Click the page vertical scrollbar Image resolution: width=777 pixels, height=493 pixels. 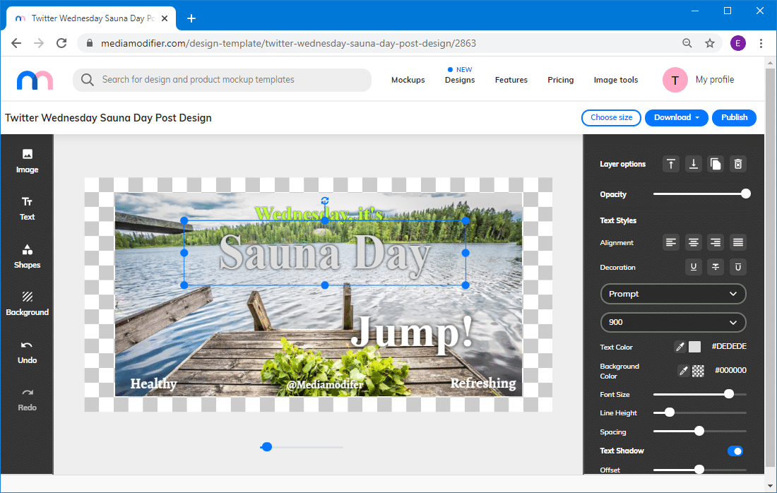pyautogui.click(x=769, y=268)
